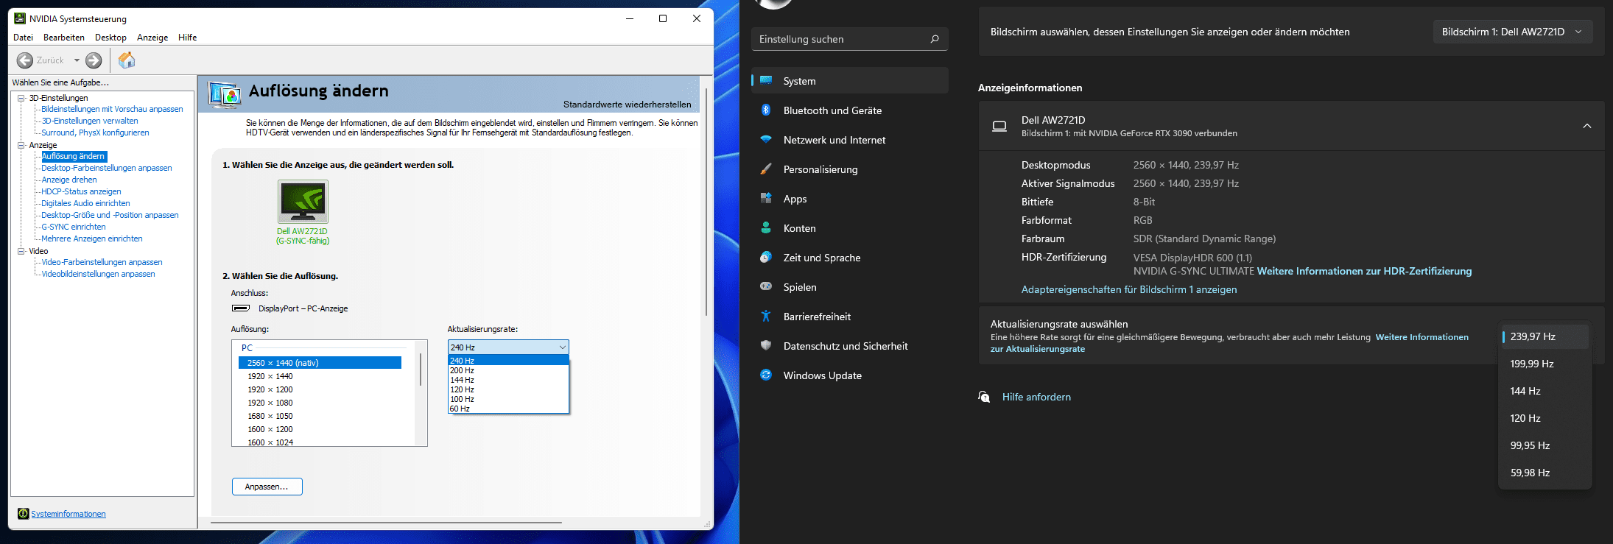Select 59,98 Hz in Windows refresh list

[1545, 473]
